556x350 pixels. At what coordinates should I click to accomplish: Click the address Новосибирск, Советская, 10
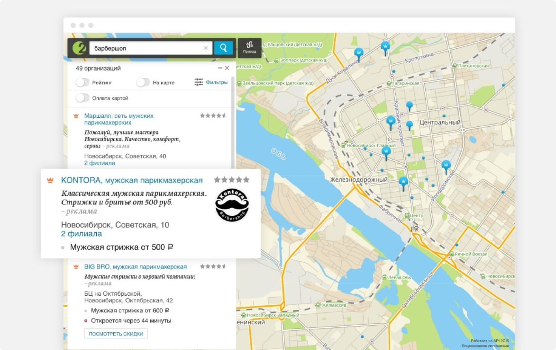tap(115, 225)
